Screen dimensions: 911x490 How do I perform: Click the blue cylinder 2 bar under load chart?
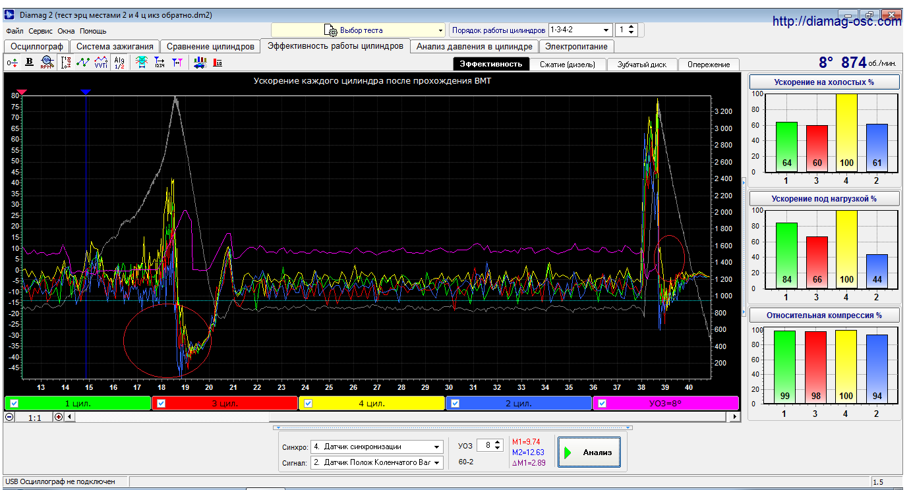[876, 271]
